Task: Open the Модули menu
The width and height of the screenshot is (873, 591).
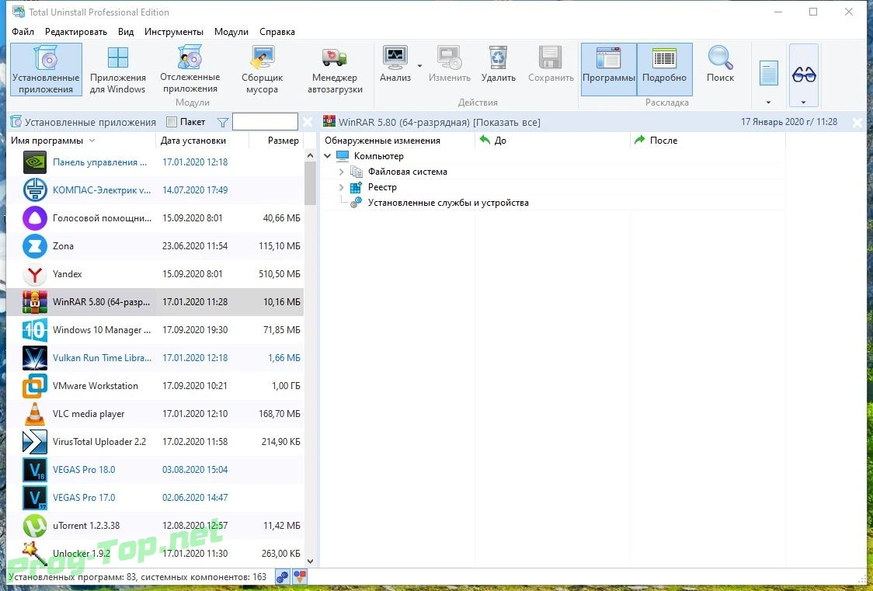Action: pos(231,32)
